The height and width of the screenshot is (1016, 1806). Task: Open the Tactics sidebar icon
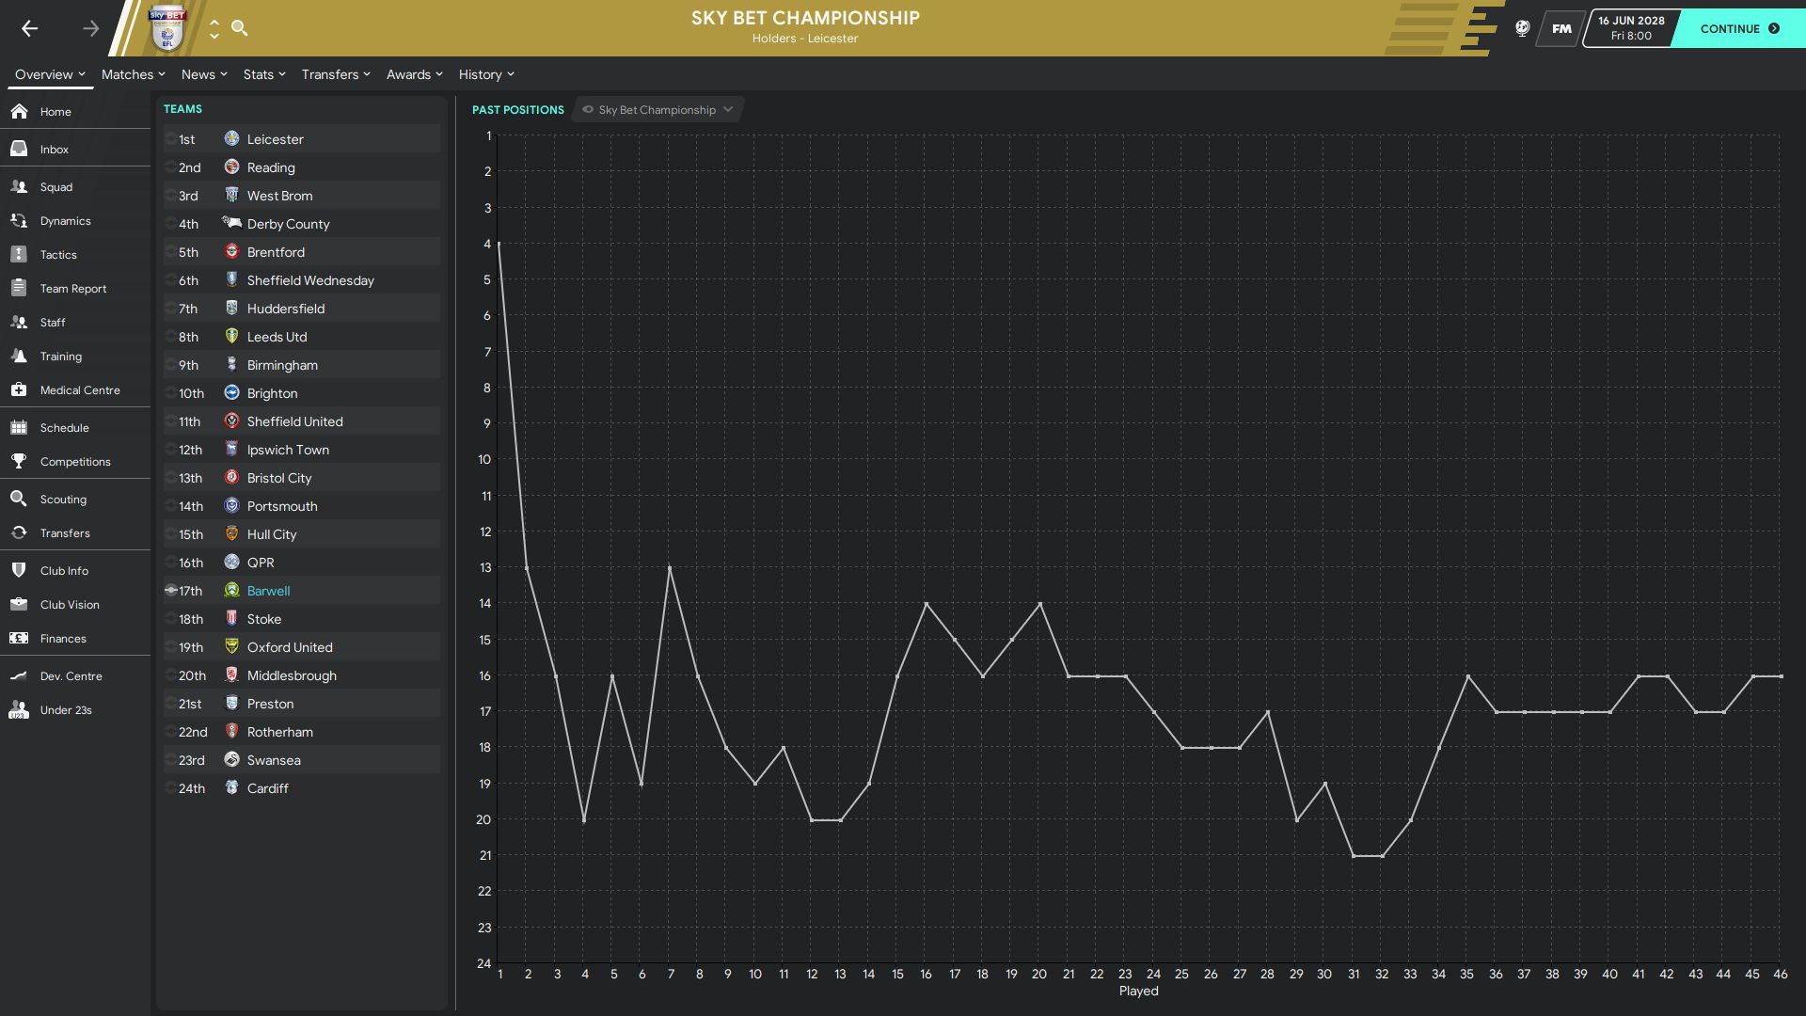[x=19, y=254]
